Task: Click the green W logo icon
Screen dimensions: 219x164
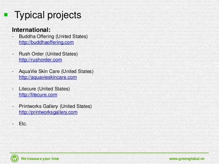Action: click(14, 159)
